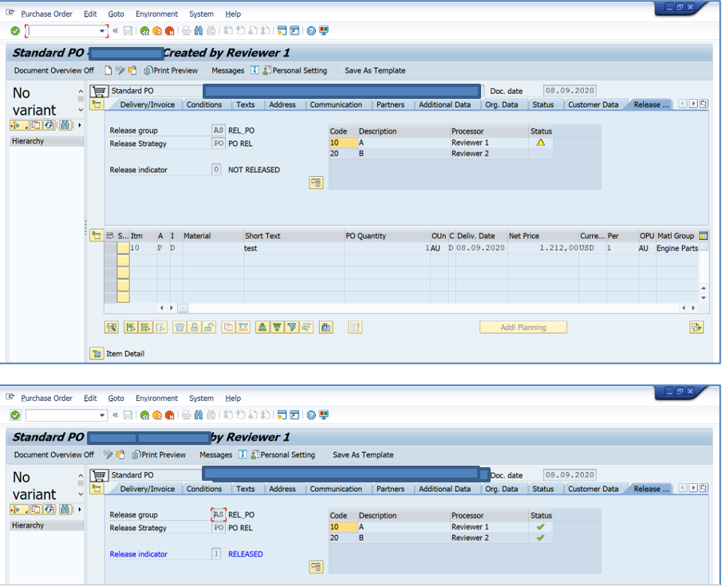This screenshot has width=722, height=586.
Task: Click the release options icon in the RELEASED window
Action: pyautogui.click(x=316, y=567)
